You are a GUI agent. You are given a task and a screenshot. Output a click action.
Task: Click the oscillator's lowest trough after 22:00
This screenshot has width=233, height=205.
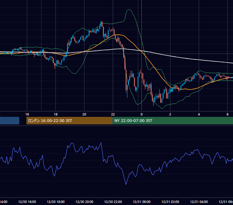pos(126,184)
